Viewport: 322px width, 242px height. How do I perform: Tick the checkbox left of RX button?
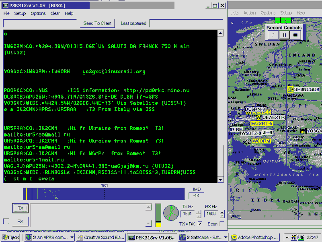(6, 221)
